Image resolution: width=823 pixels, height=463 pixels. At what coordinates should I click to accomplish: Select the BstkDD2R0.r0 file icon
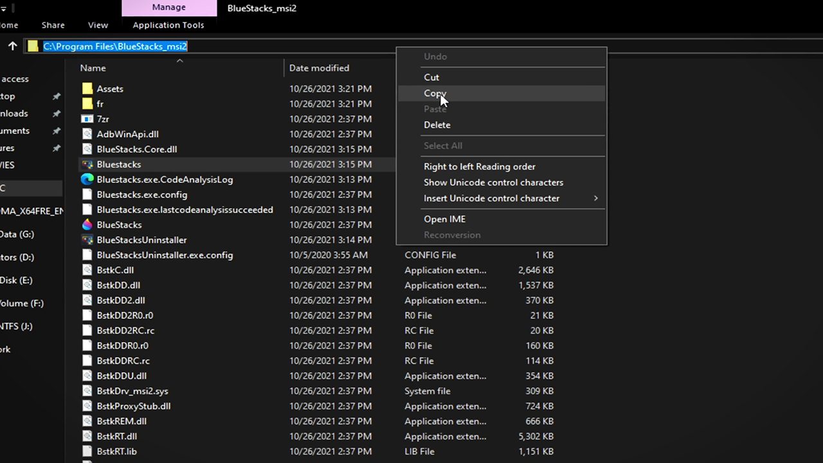87,315
